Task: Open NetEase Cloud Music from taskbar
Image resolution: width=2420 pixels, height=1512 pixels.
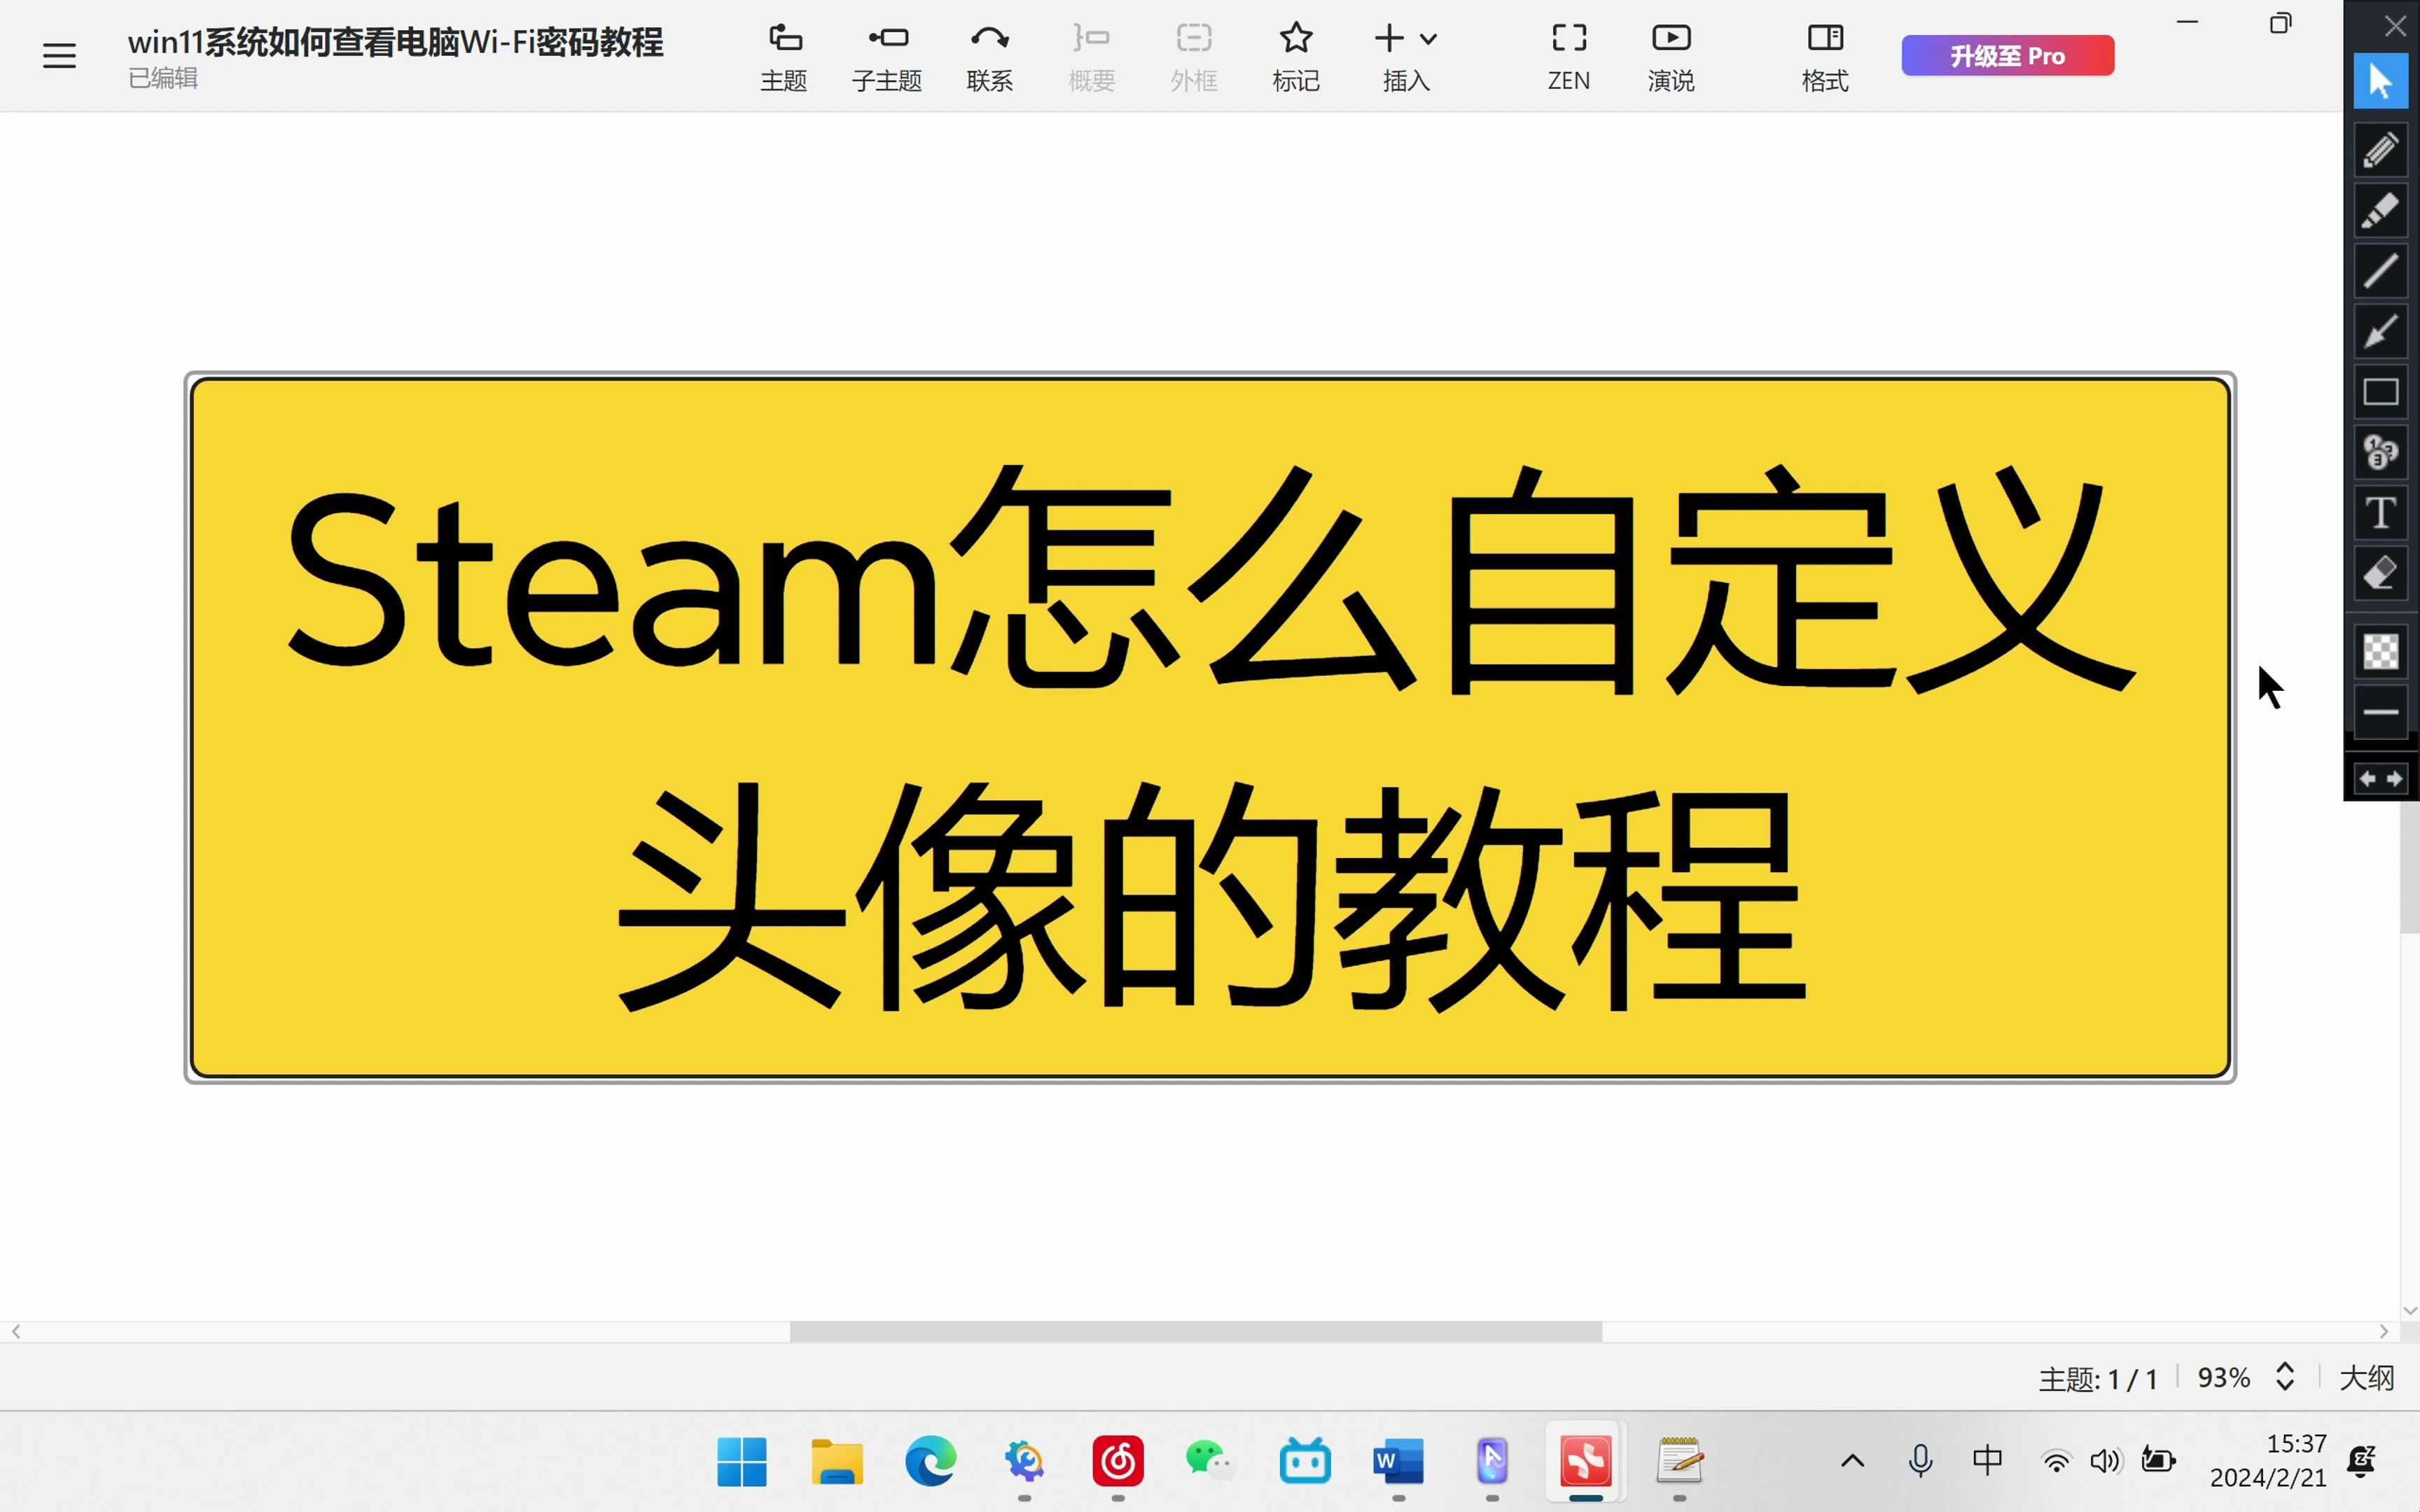Action: tap(1118, 1462)
